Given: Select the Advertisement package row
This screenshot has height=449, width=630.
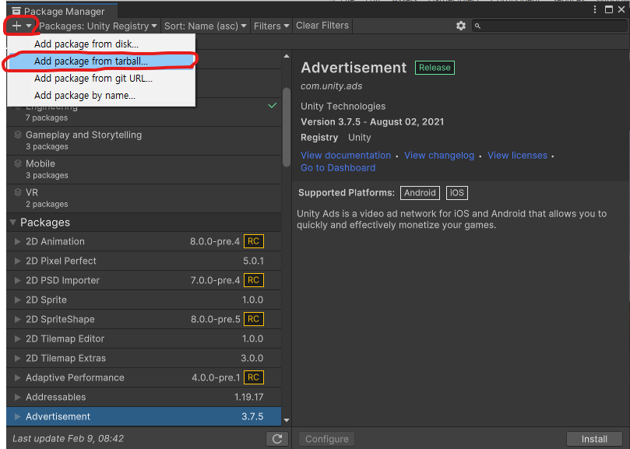Looking at the screenshot, I should pyautogui.click(x=144, y=416).
